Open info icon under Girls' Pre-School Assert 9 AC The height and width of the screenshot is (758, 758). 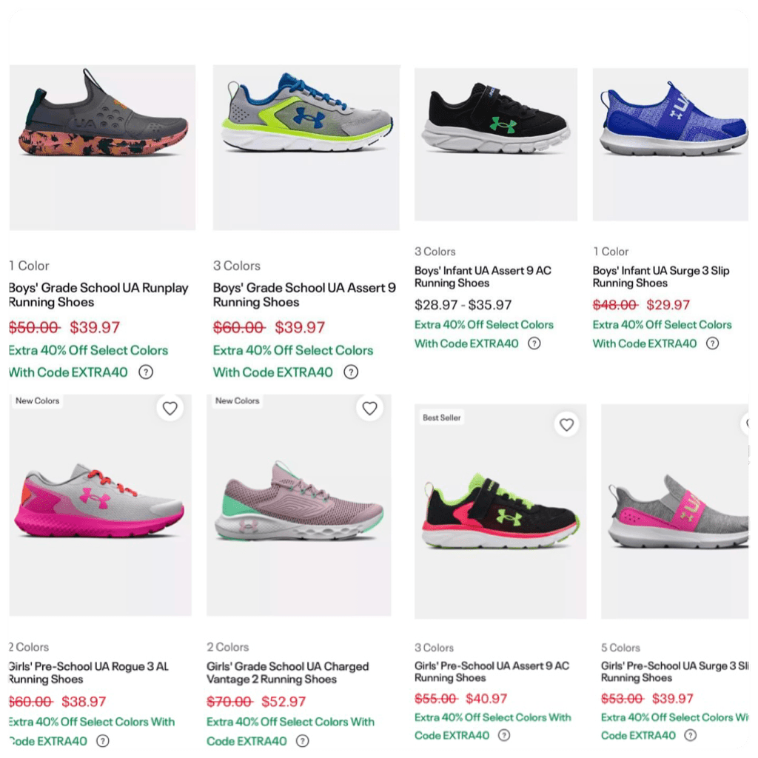tap(504, 735)
